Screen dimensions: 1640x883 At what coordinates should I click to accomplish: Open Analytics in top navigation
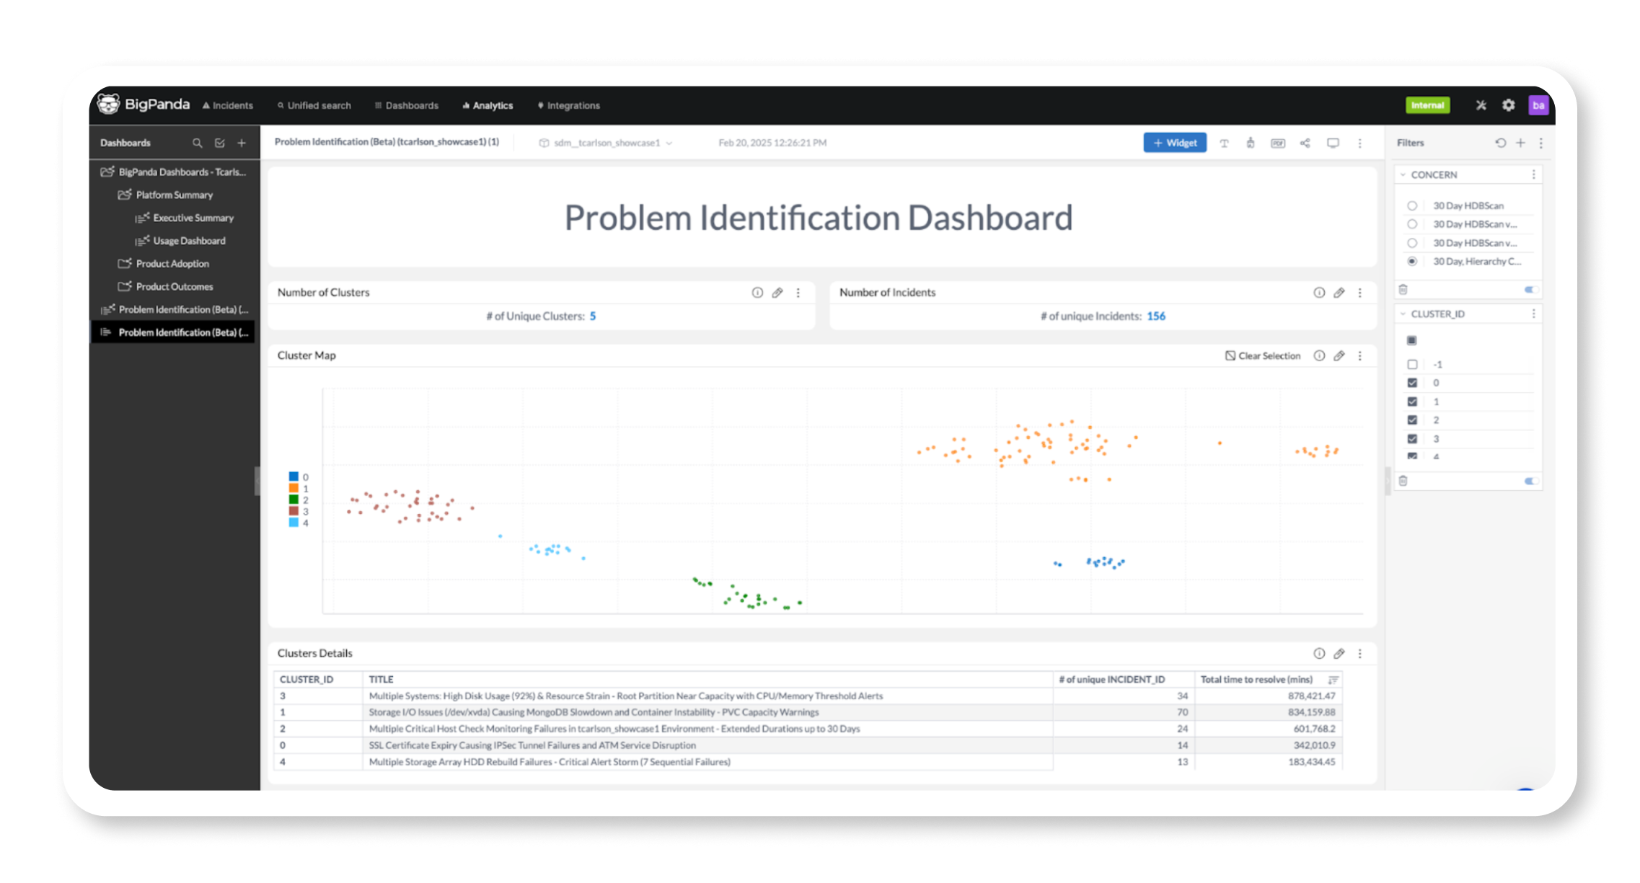(x=488, y=105)
